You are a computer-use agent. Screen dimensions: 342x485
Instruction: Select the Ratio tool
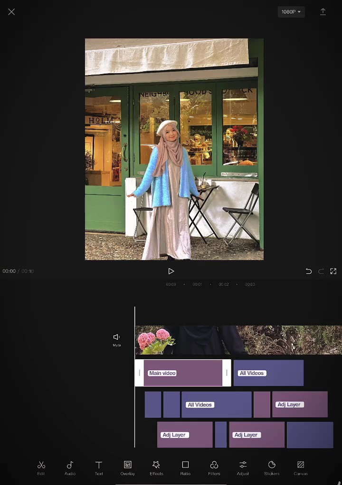click(x=185, y=467)
